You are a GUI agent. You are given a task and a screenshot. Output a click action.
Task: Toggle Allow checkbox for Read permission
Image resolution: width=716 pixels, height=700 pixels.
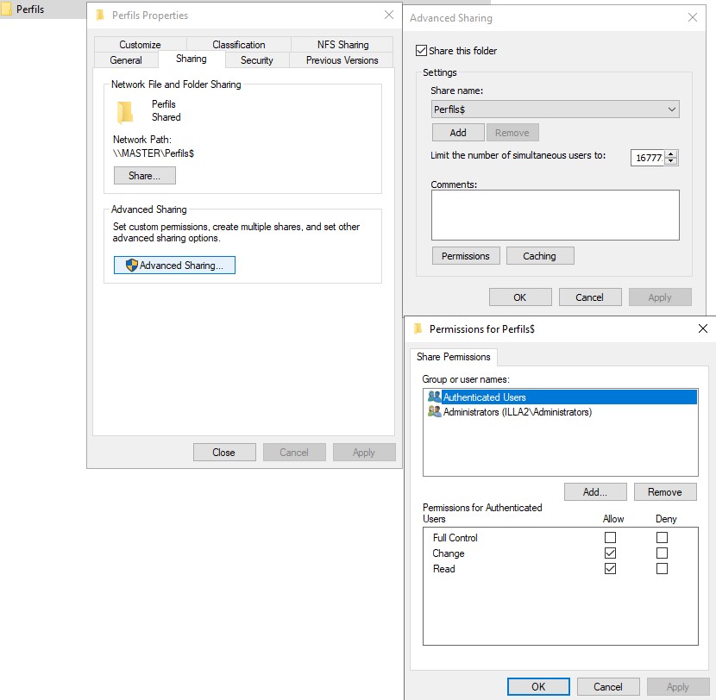(611, 569)
